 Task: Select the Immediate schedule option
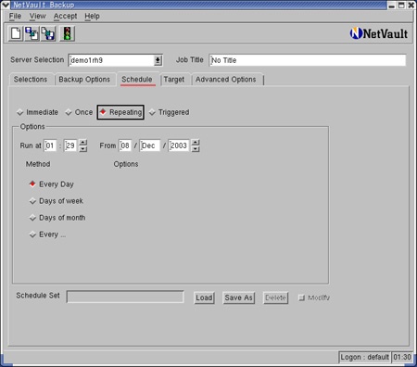tap(37, 112)
